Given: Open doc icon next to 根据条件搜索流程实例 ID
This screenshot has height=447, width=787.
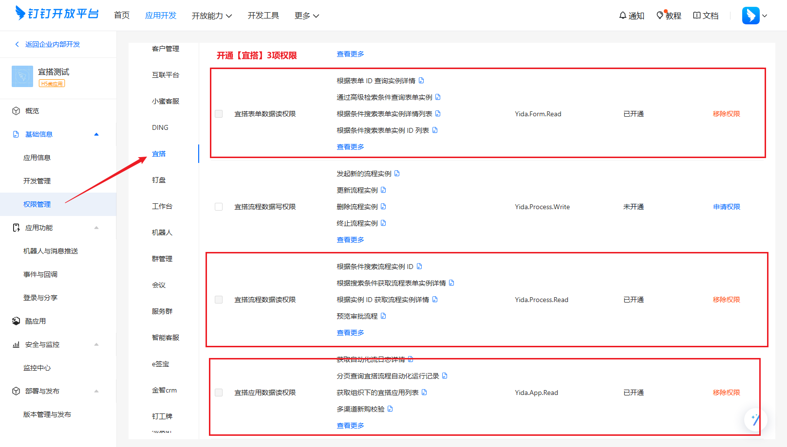Looking at the screenshot, I should pos(419,267).
